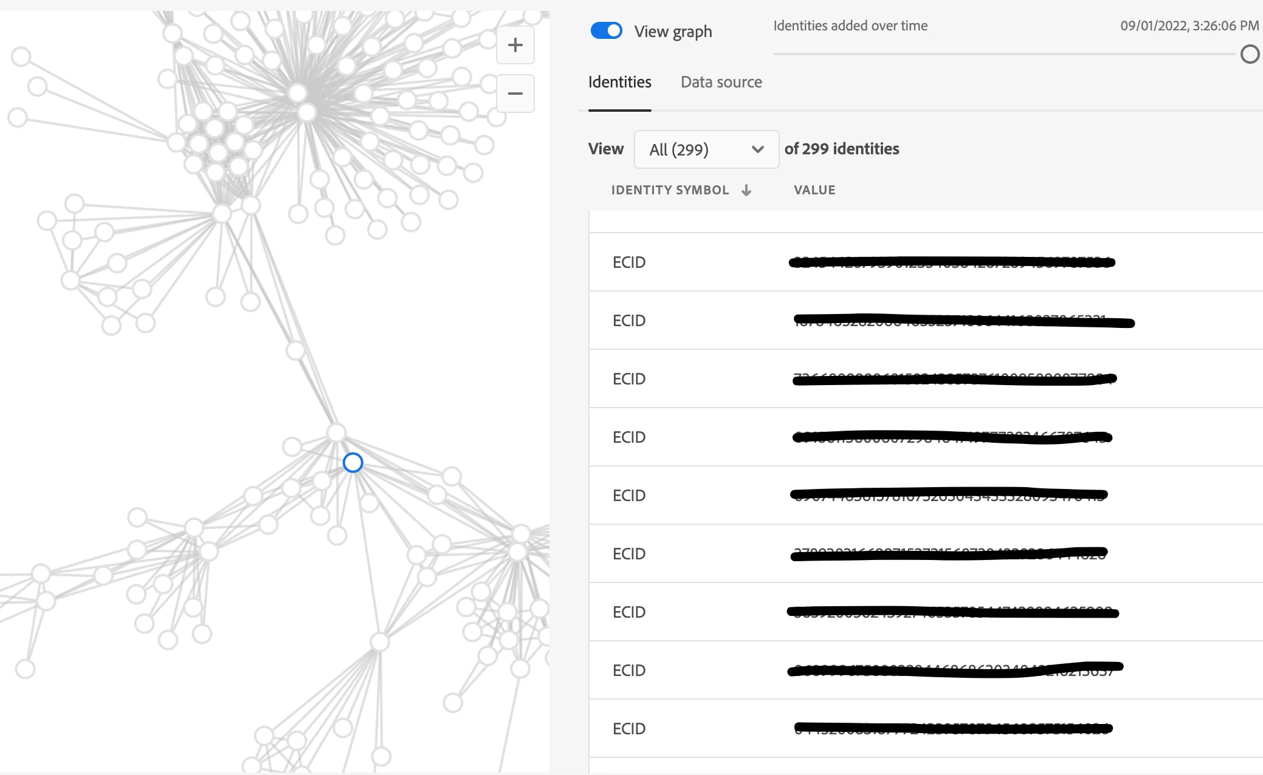Click the Identities added over time slider handle
The height and width of the screenshot is (775, 1263).
click(x=1250, y=55)
